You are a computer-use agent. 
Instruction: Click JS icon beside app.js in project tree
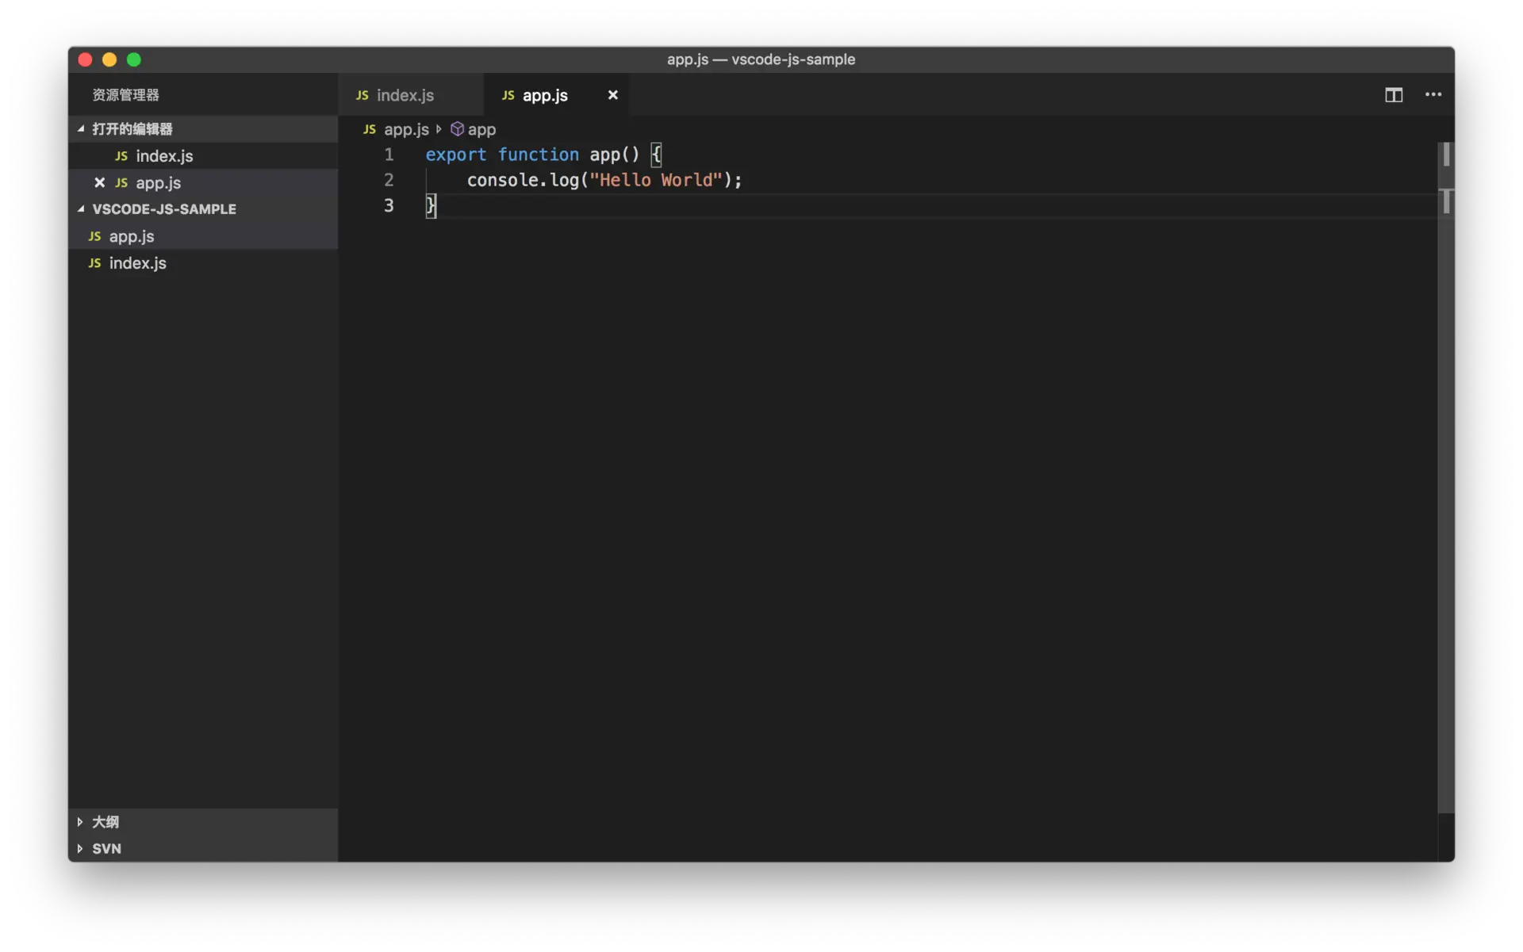pos(94,236)
